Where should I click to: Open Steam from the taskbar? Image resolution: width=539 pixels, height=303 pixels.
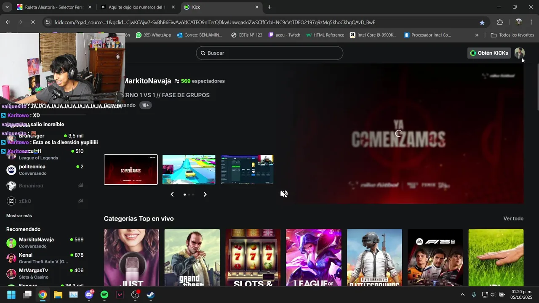150,295
